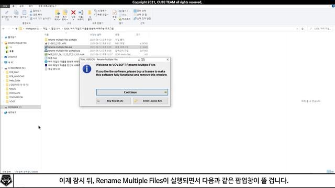The height and width of the screenshot is (188, 335).
Task: Select MUSIC folder in navigation pane
Action: pos(10,89)
